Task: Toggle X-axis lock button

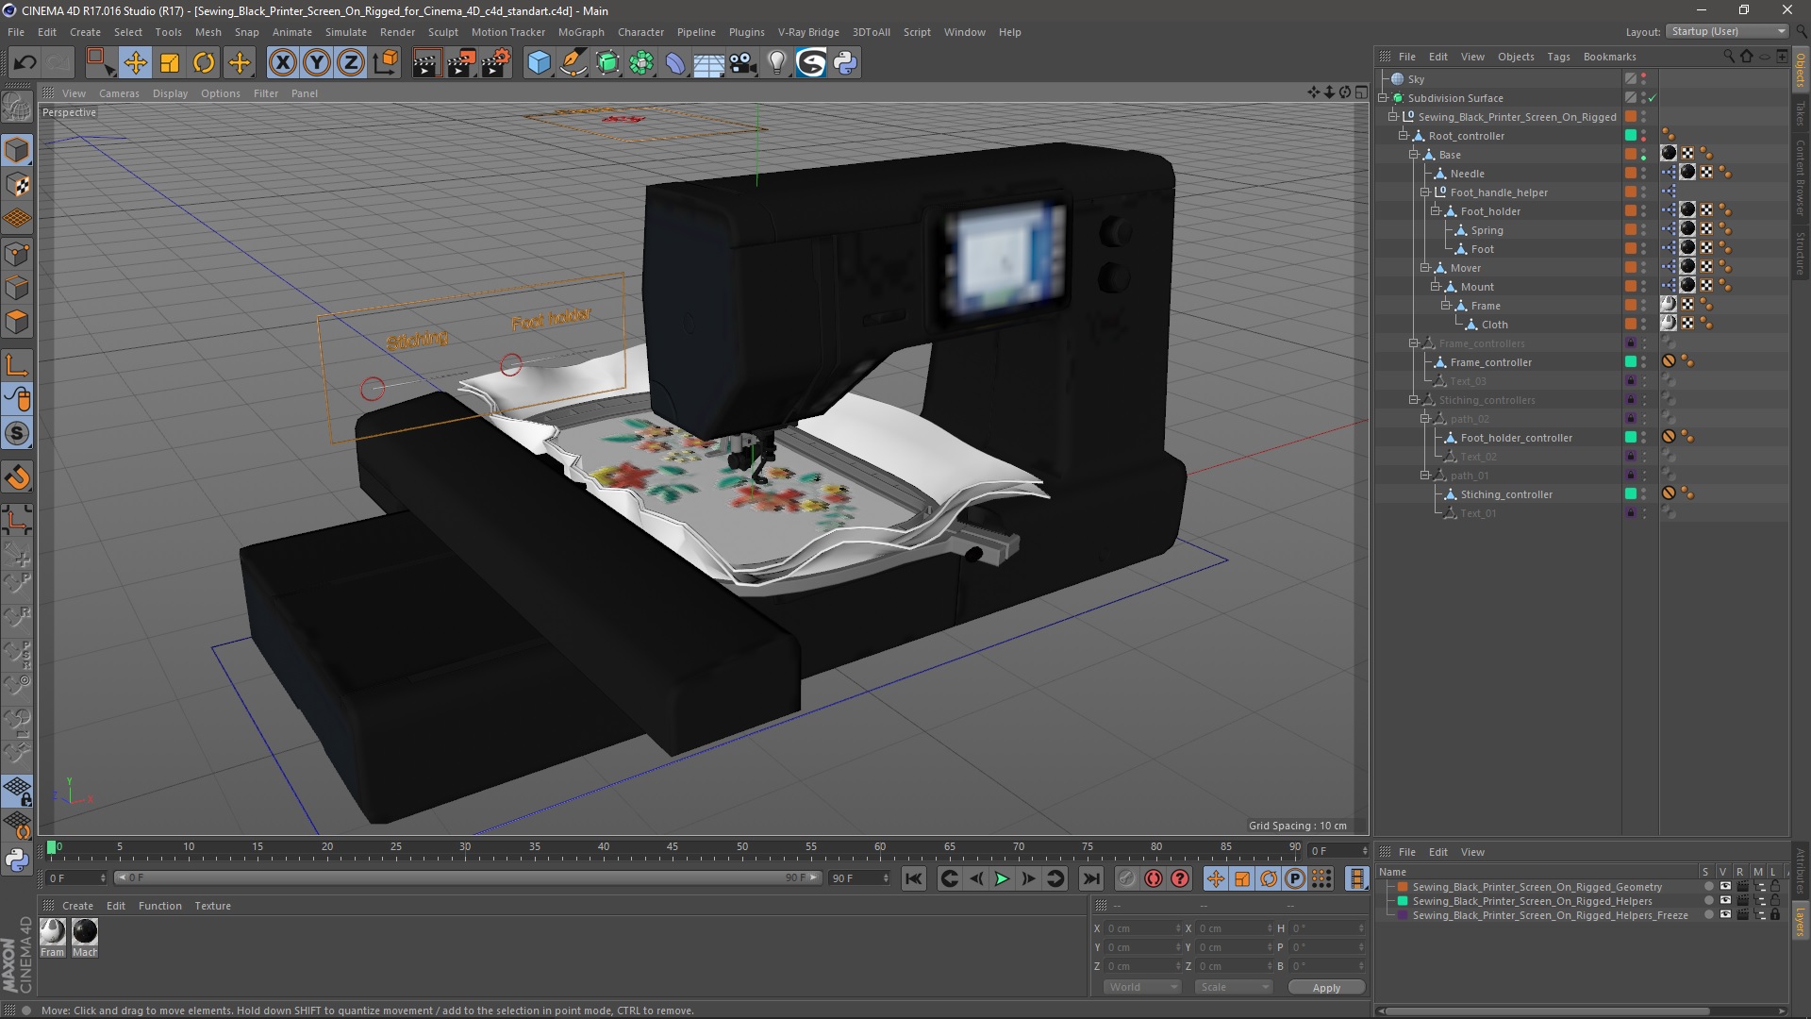Action: click(282, 63)
